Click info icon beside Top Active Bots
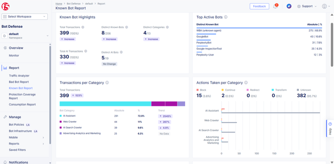Image resolution: width=334 pixels, height=164 pixels. pyautogui.click(x=226, y=17)
